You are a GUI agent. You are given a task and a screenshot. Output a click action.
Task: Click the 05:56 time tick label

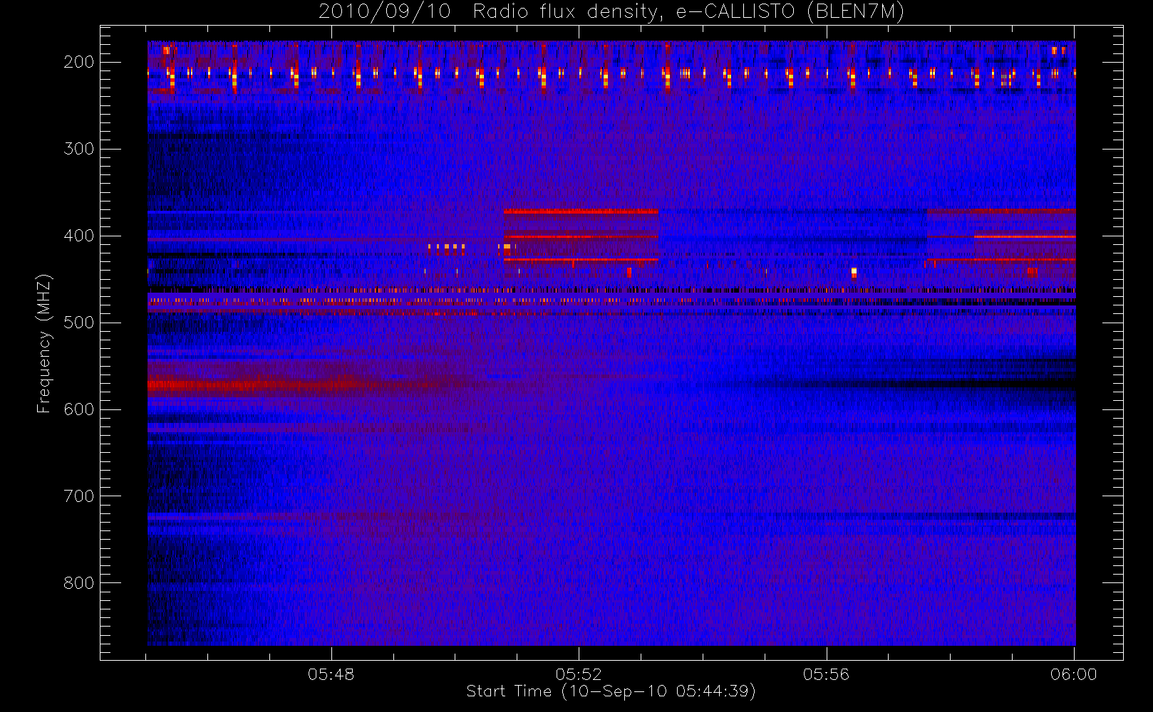[x=827, y=674]
